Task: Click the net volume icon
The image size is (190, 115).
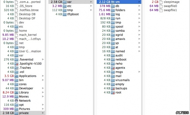Action: pos(16,43)
